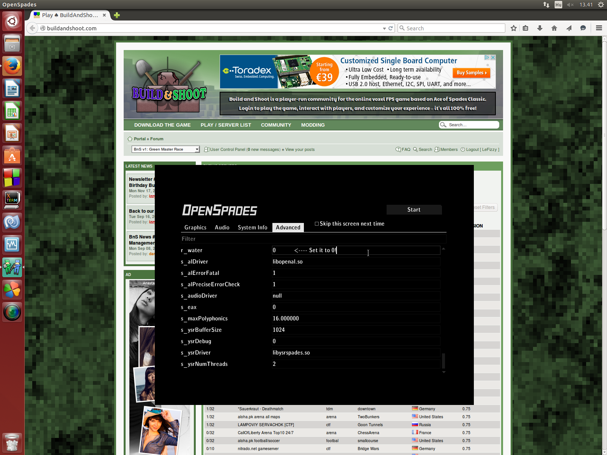The height and width of the screenshot is (455, 607).
Task: Click the s_ysrBufferSize value field
Action: [355, 330]
